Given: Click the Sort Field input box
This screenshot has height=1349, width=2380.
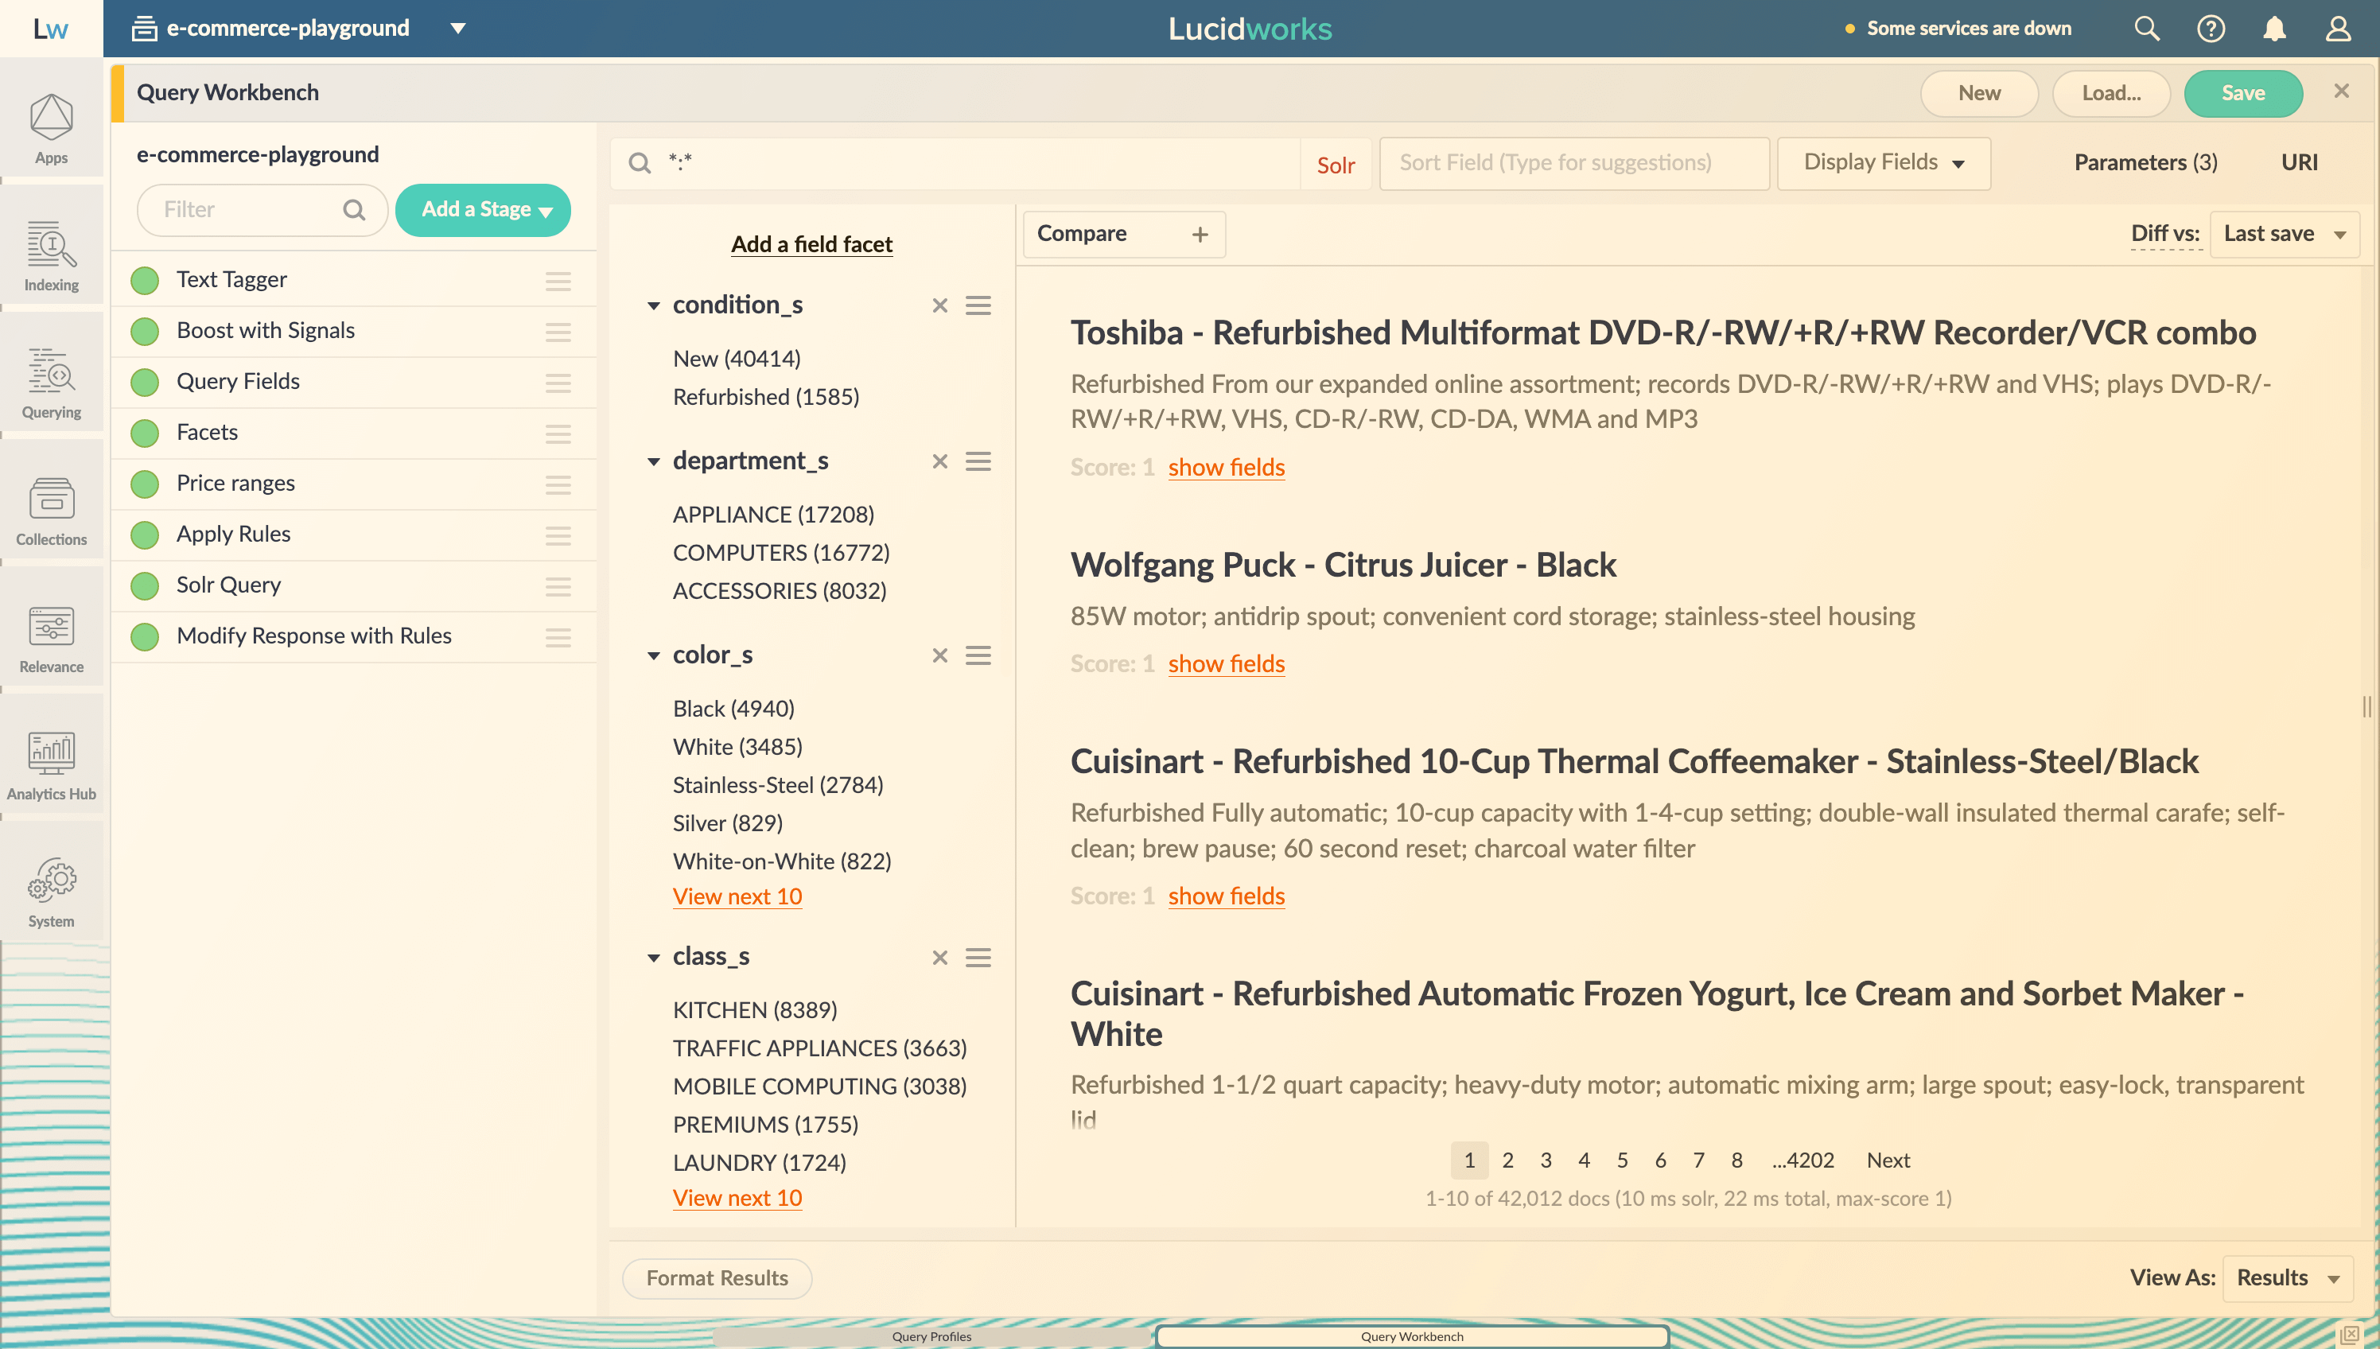Looking at the screenshot, I should [1573, 163].
